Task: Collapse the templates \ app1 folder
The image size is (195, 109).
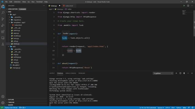Action: pyautogui.click(x=19, y=22)
